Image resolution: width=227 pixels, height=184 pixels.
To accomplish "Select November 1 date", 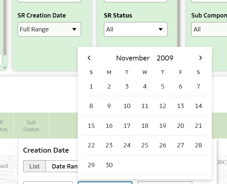I will (x=91, y=87).
